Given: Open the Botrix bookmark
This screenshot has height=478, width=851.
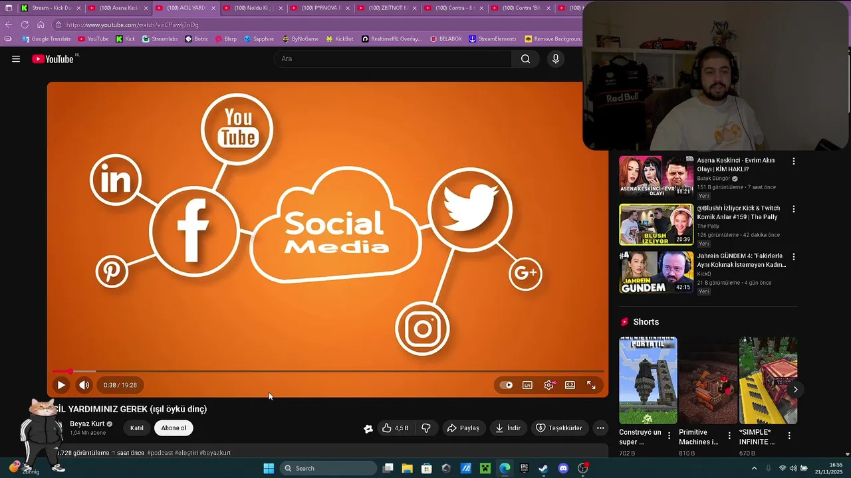Looking at the screenshot, I should [196, 39].
